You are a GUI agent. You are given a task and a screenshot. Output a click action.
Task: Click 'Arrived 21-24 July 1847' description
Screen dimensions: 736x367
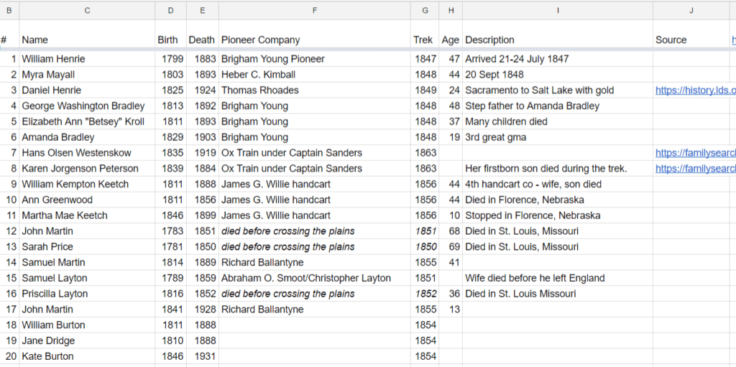tap(558, 59)
